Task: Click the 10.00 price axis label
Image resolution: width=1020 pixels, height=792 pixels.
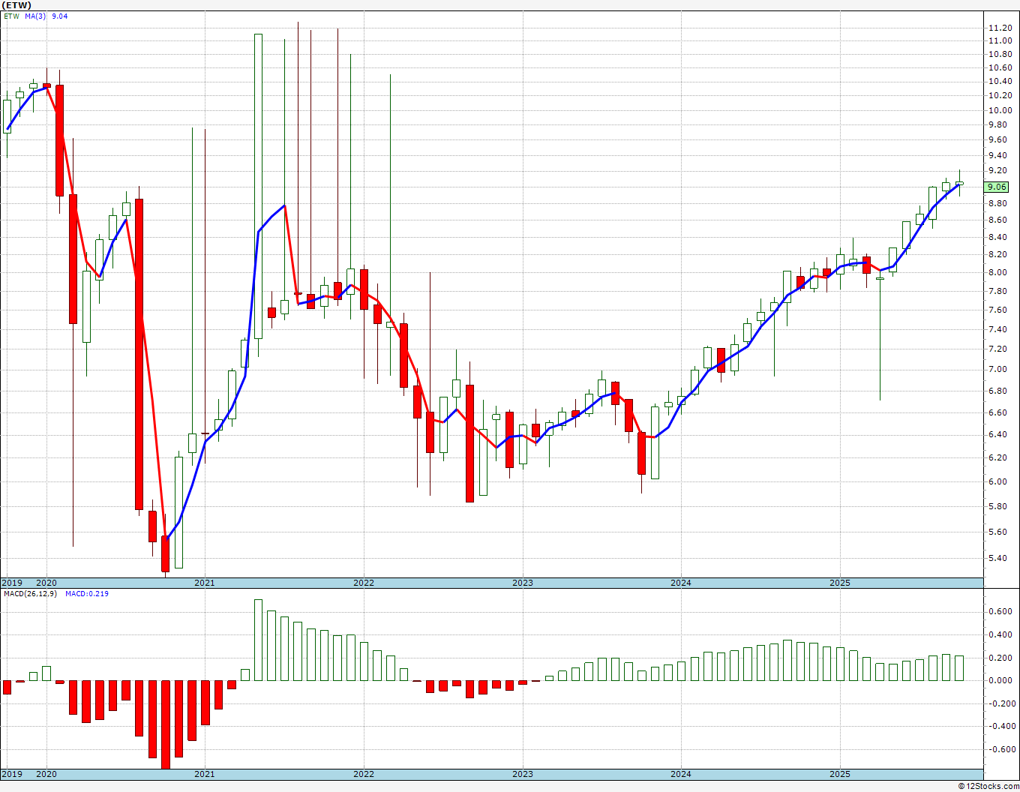Action: 999,109
